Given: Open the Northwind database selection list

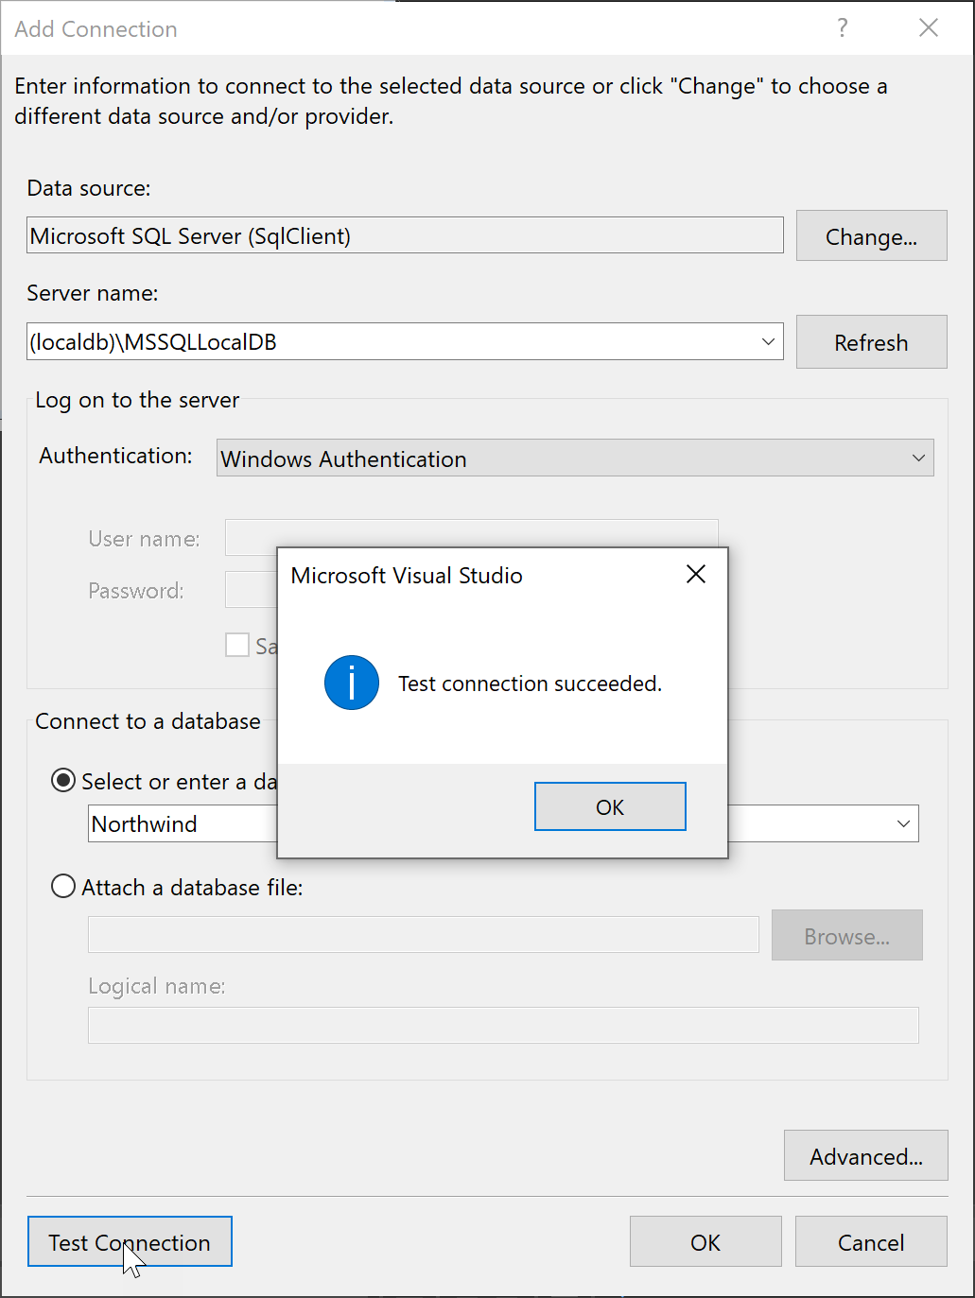Looking at the screenshot, I should click(x=901, y=822).
